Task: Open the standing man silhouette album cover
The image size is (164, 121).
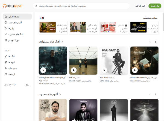Action: (x=114, y=110)
